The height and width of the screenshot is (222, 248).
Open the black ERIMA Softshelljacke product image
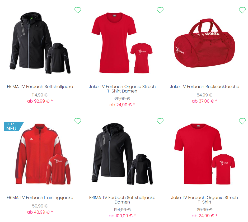point(40,43)
